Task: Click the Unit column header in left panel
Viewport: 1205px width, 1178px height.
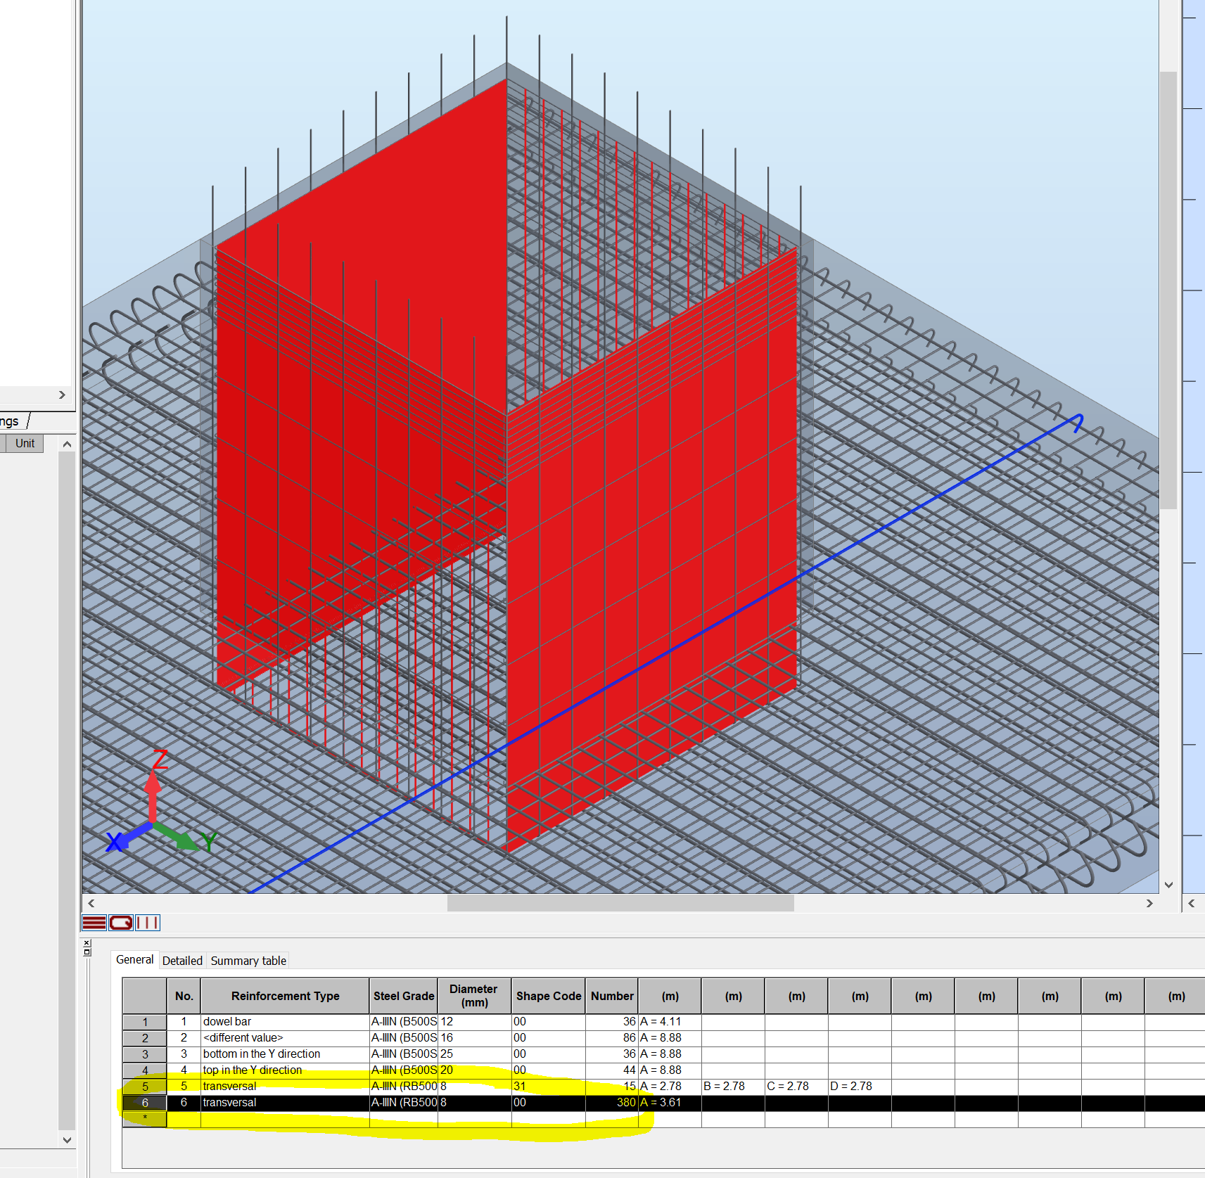Action: click(x=25, y=444)
